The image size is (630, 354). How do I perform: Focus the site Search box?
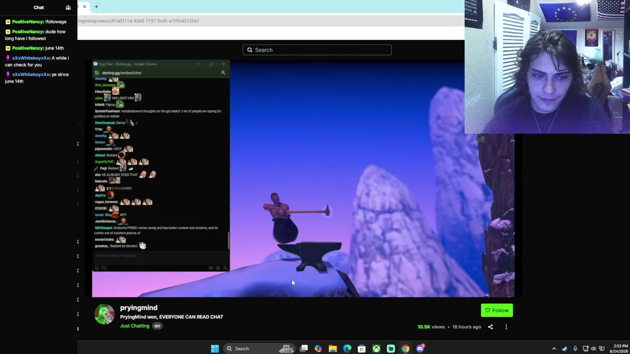[x=317, y=50]
